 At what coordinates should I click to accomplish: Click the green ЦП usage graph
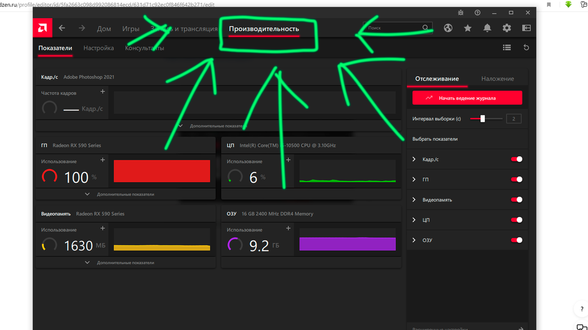[x=347, y=171]
